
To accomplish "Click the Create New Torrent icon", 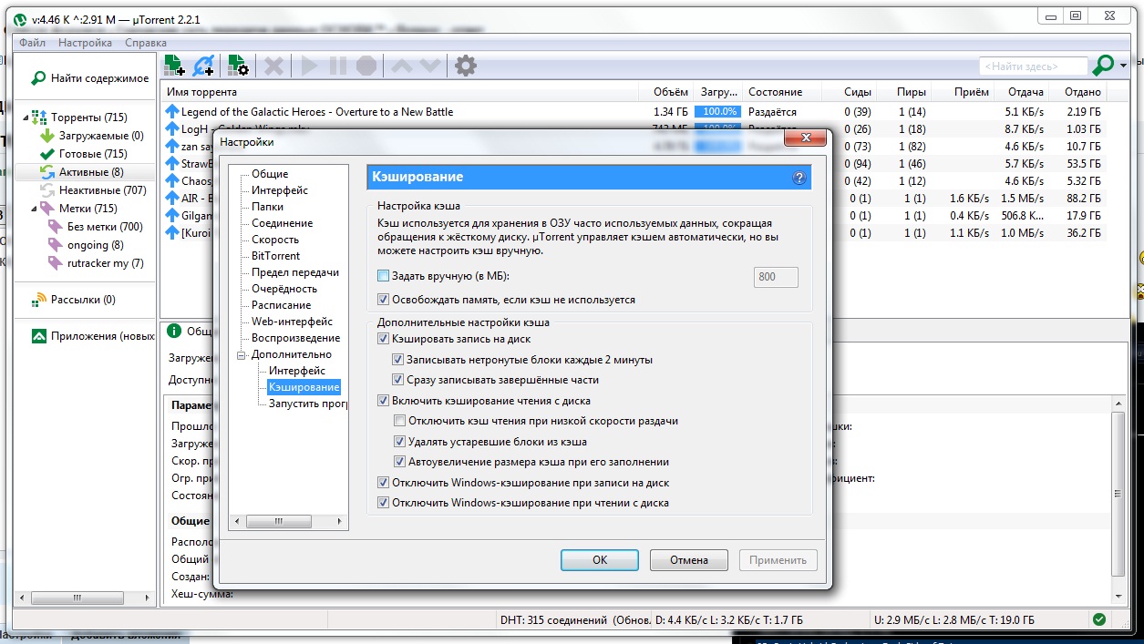I will 238,66.
